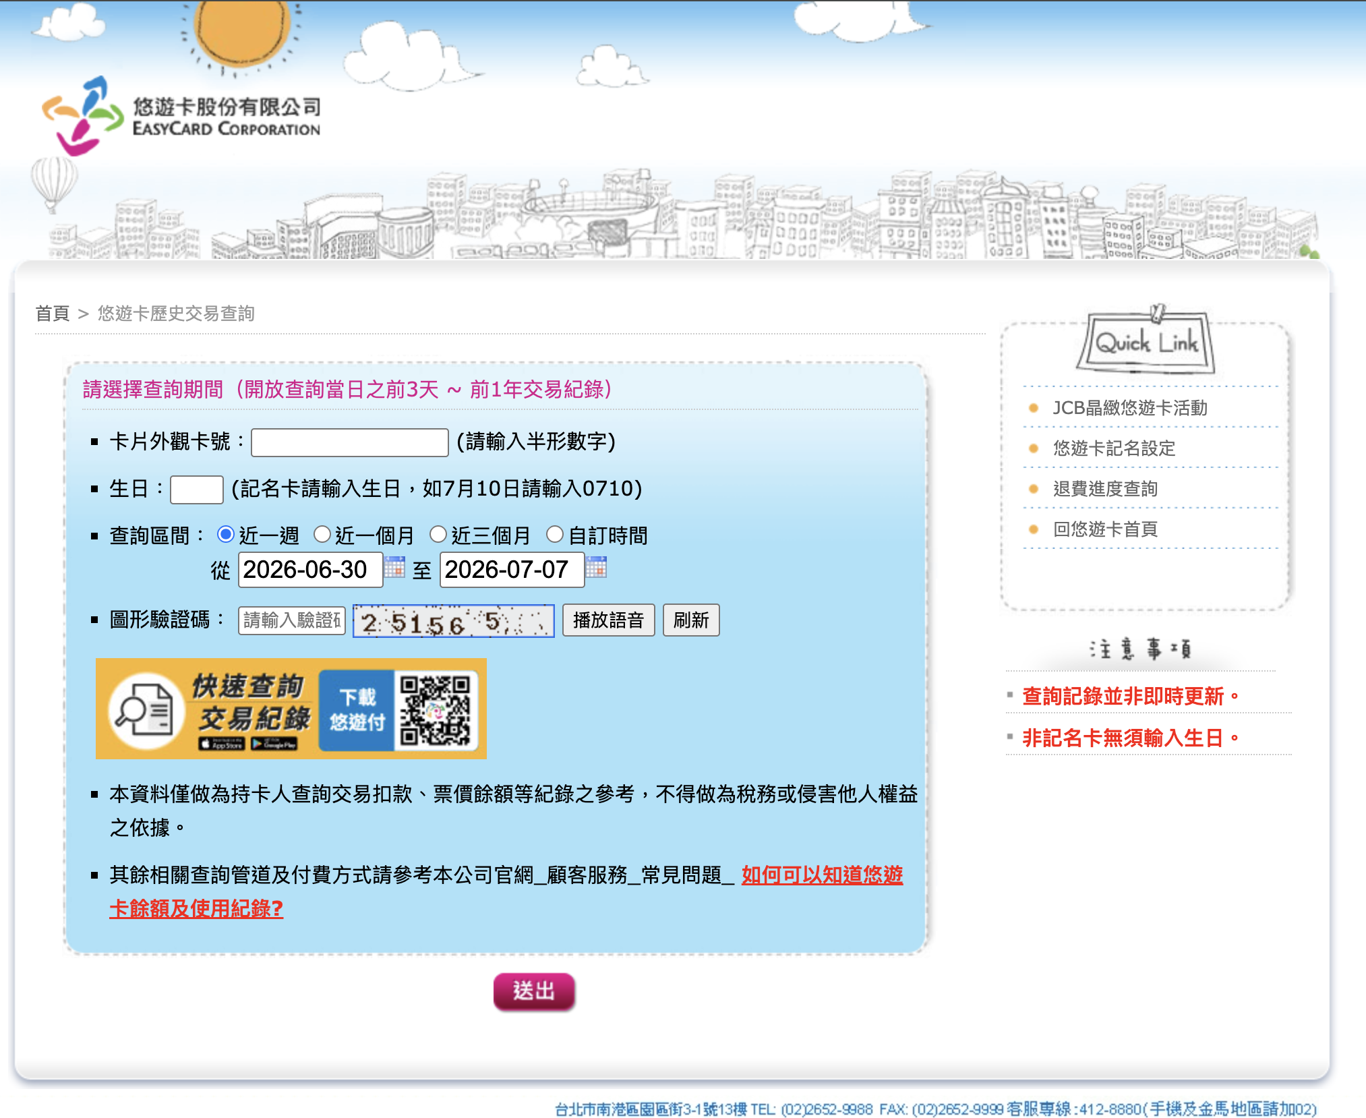
Task: Click the captcha verification image
Action: pyautogui.click(x=454, y=620)
